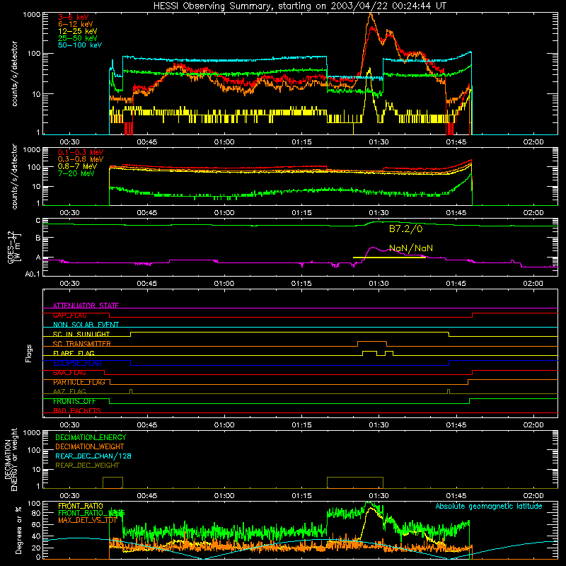Select the SC_IN_SUNLIGHT flag label
566x566 pixels.
(x=81, y=334)
